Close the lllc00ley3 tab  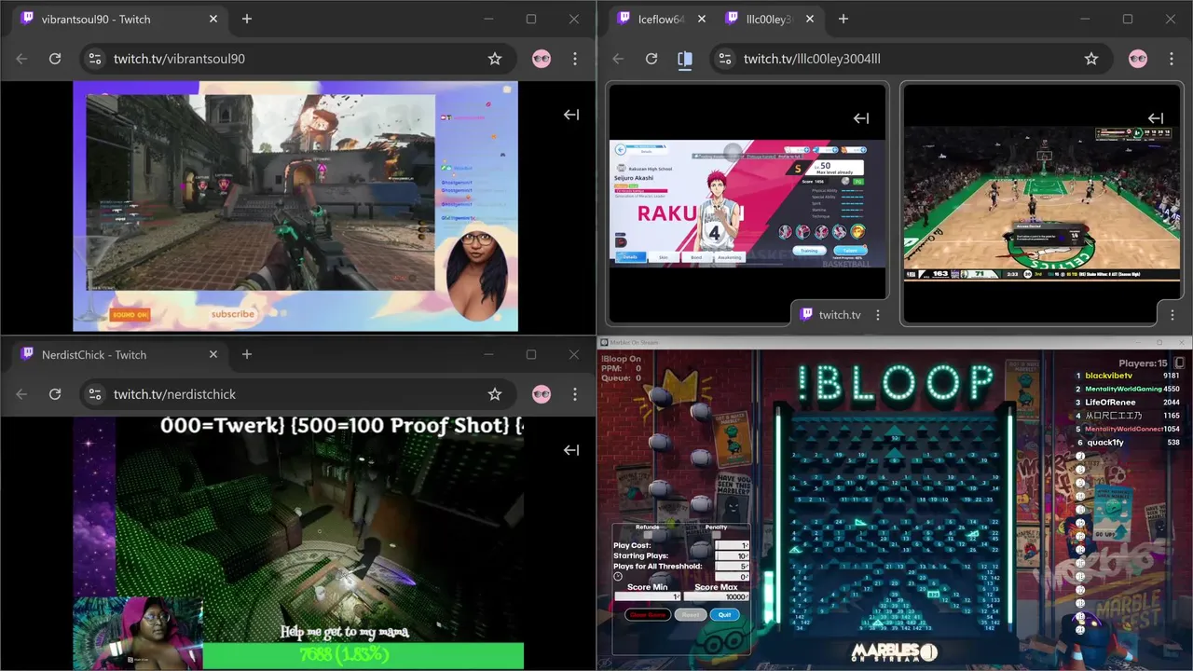coord(810,19)
